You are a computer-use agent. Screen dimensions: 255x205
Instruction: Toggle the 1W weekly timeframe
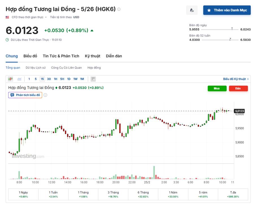click(75, 79)
